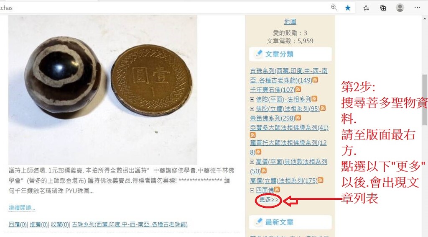Viewport: 428px width, 237px height.
Task: Open RSS feed icon next to 崇笛佛系列(298)
Action: pos(298,118)
